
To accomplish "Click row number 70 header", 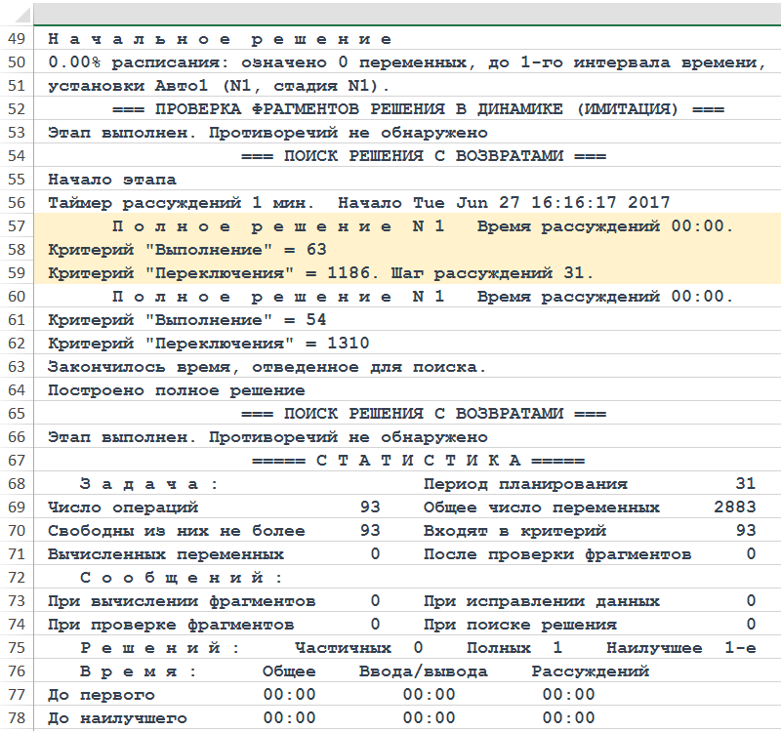I will click(18, 531).
